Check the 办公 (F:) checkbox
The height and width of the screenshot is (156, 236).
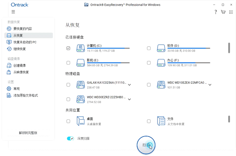pyautogui.click(x=149, y=63)
